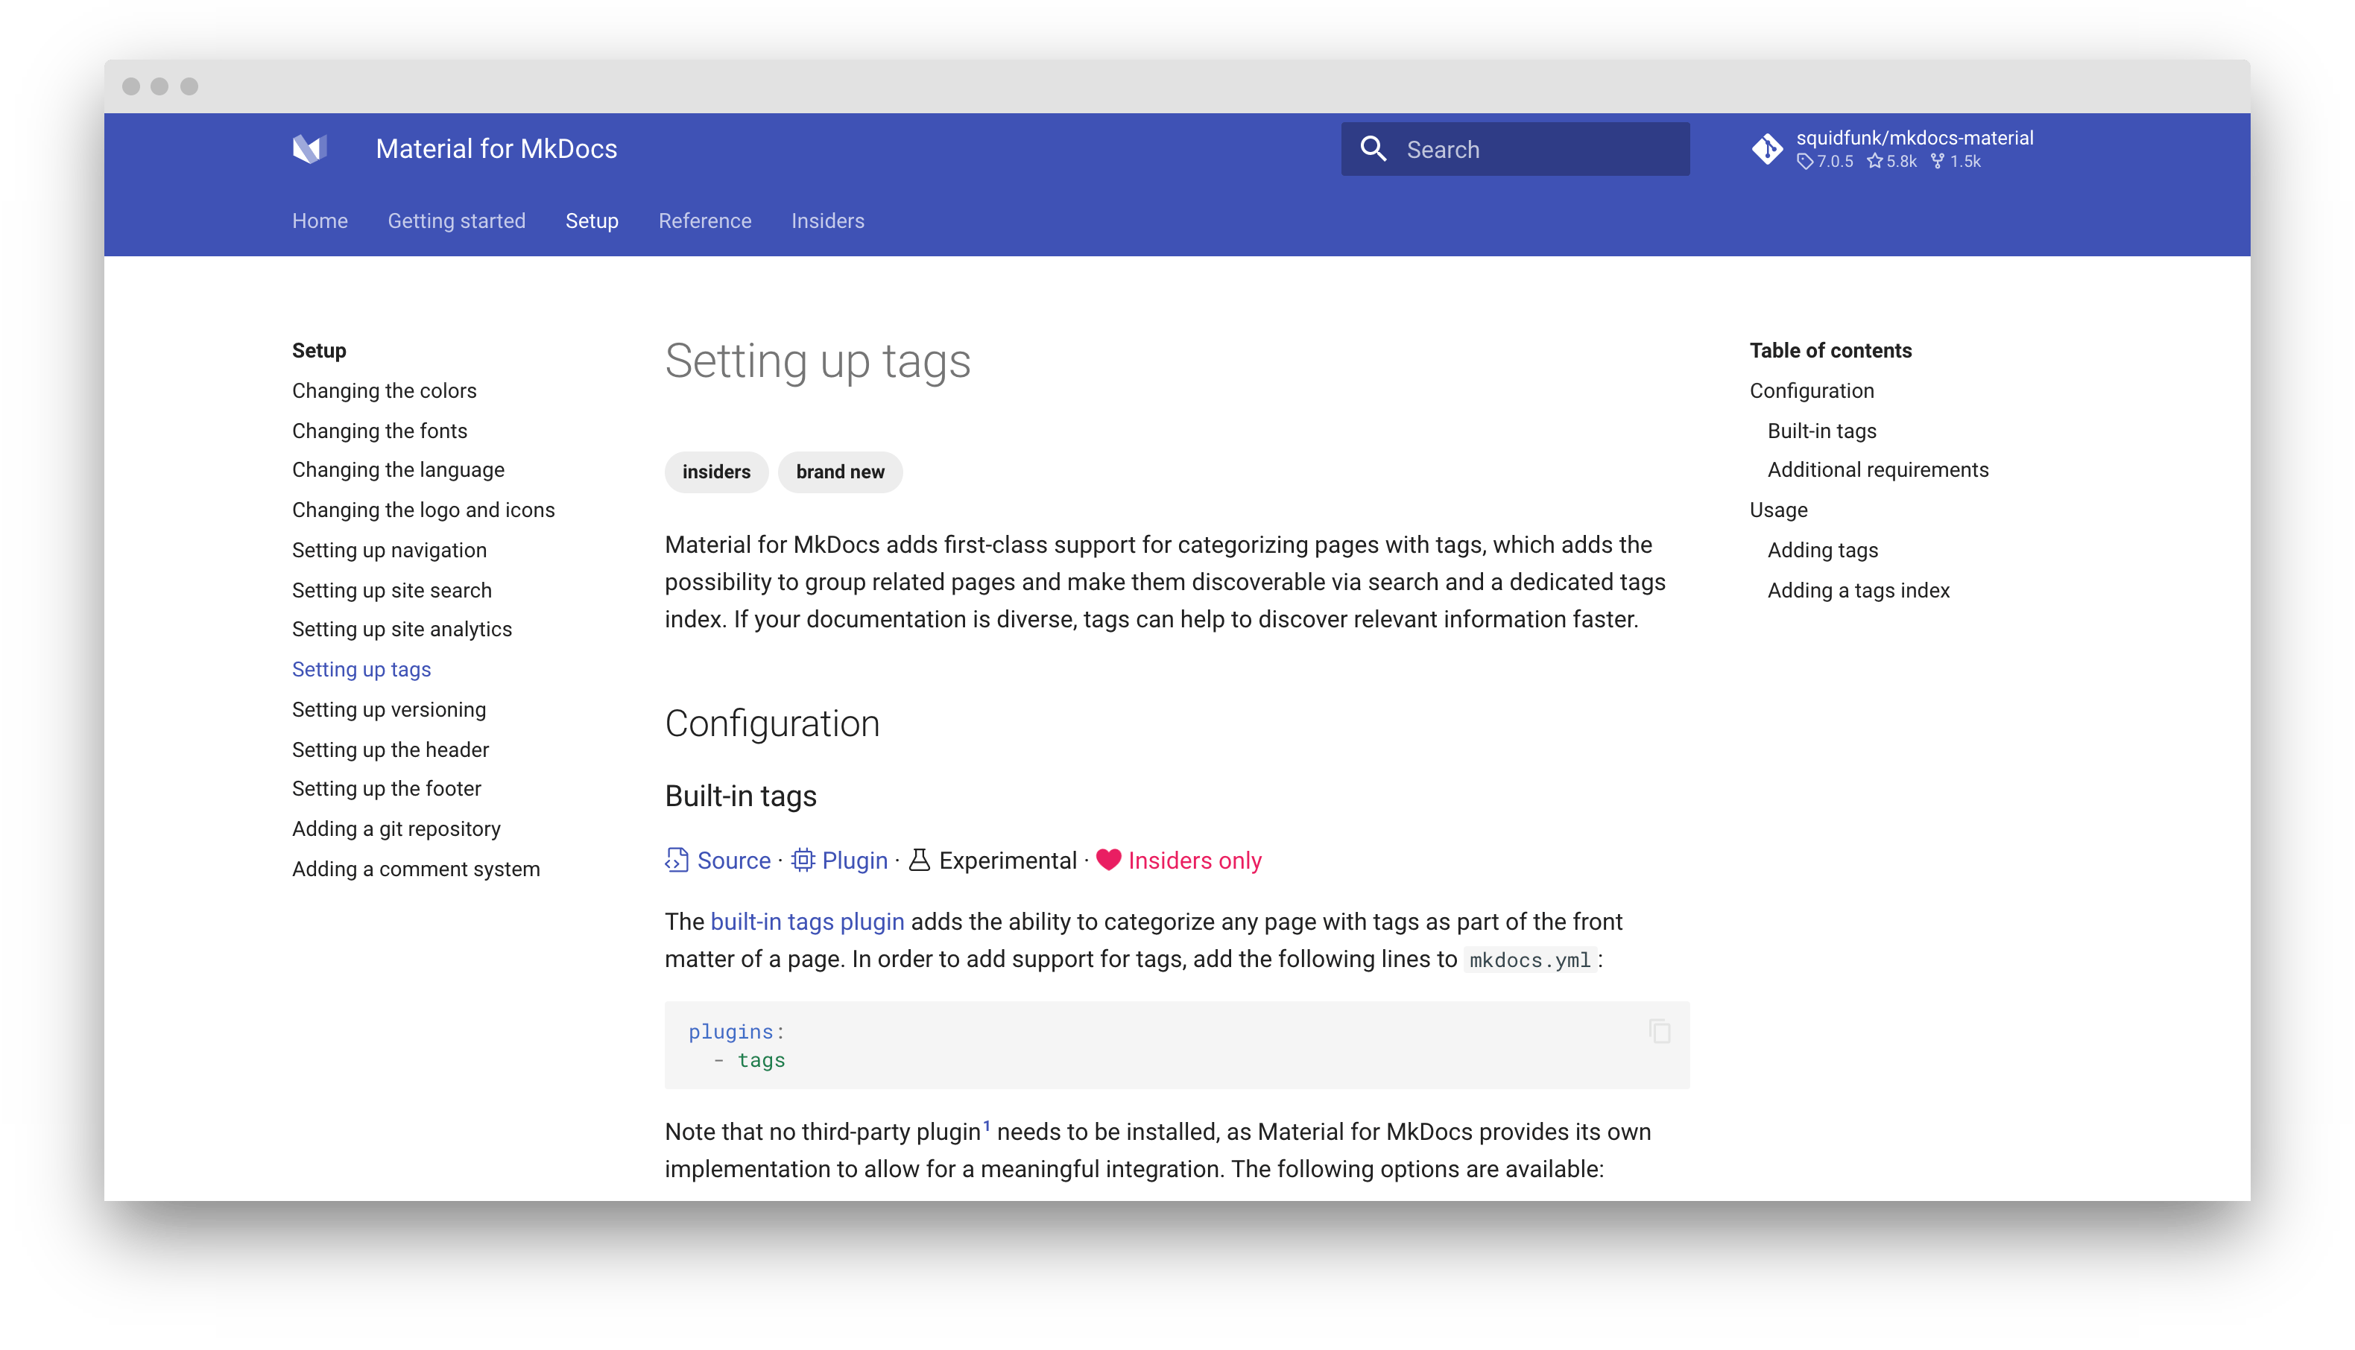Copy the plugins code block to clipboard
Screen dimensions: 2355x1350
1660,1031
